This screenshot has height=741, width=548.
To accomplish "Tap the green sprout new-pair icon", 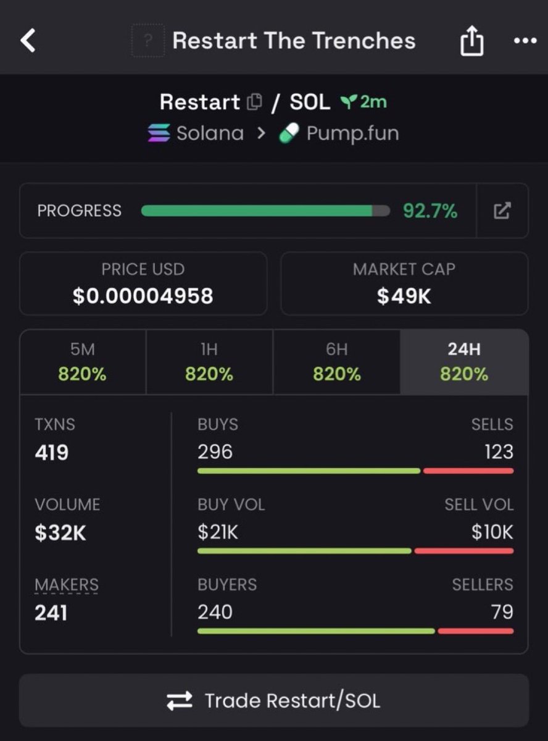I will point(349,102).
